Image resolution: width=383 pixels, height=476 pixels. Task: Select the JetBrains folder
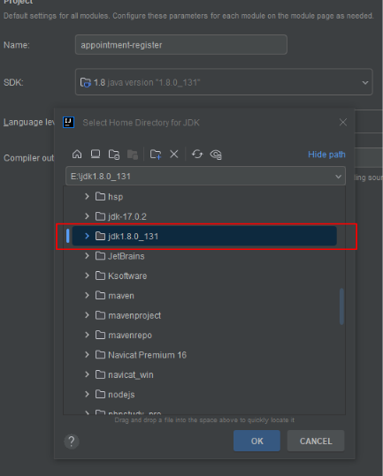[204, 255]
